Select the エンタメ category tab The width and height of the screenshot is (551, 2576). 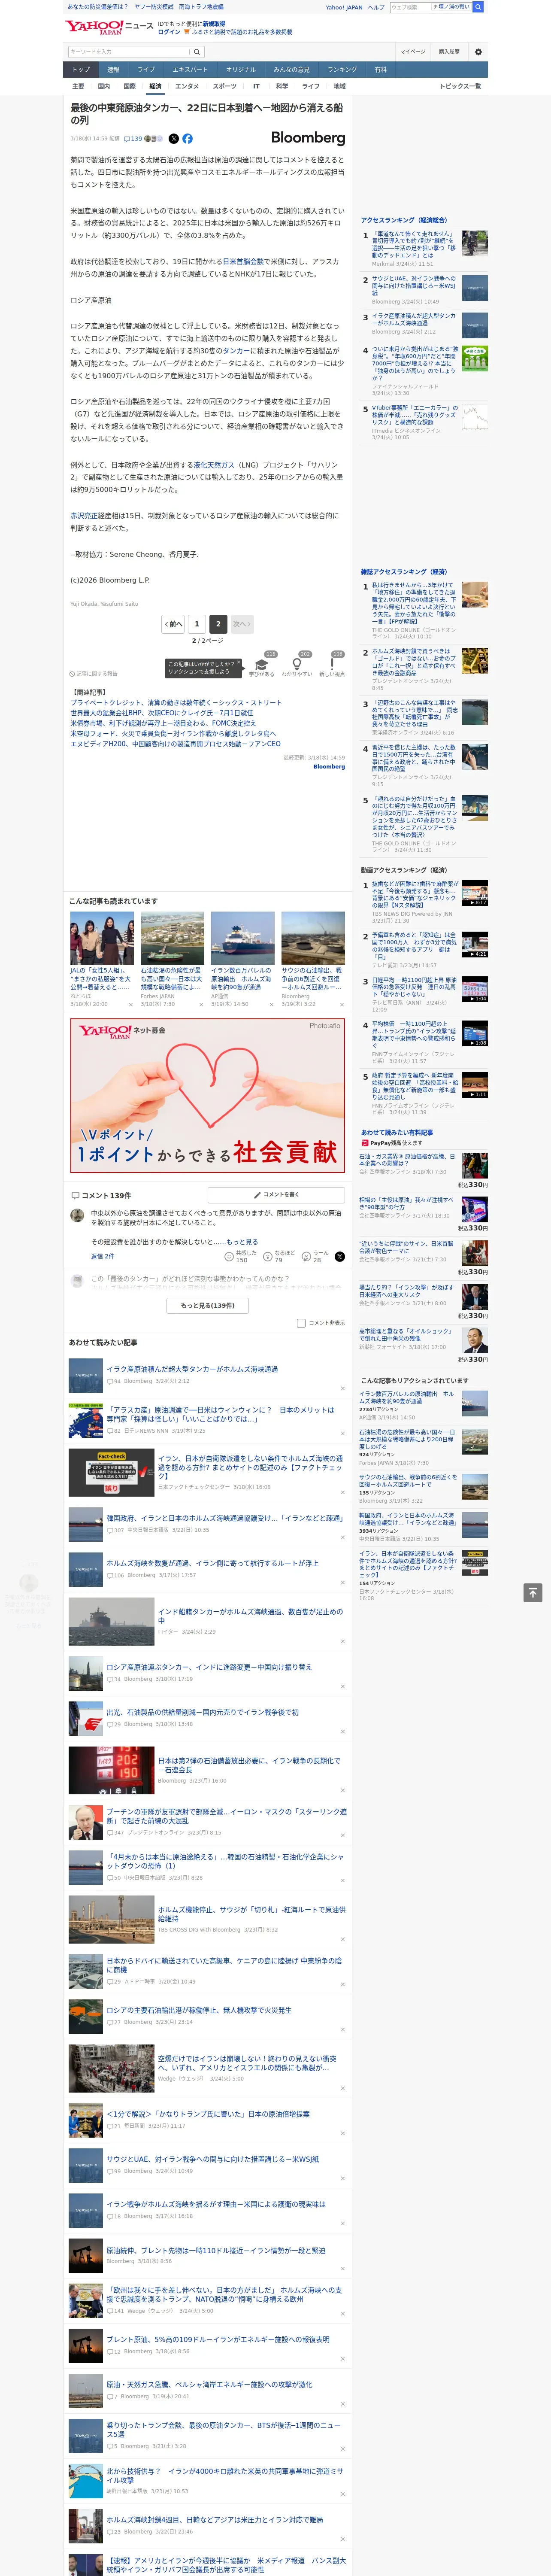[x=187, y=86]
